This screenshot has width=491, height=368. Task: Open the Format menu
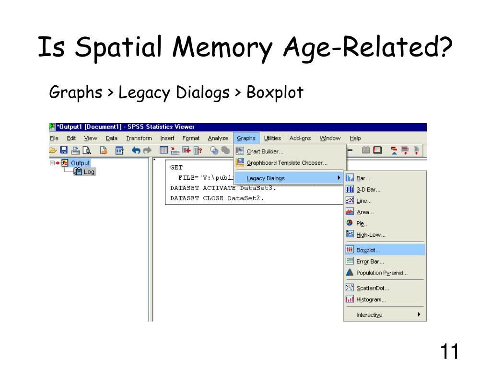point(191,138)
